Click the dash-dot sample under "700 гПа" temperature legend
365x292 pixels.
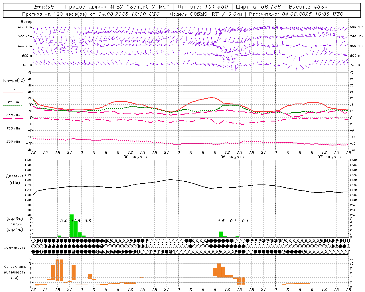pos(13,132)
